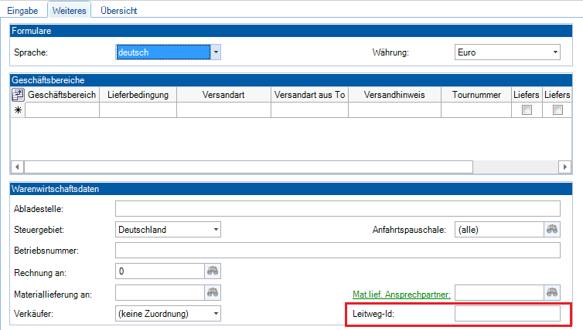Expand the Verkäufer dropdown list
This screenshot has width=583, height=330.
(x=216, y=313)
